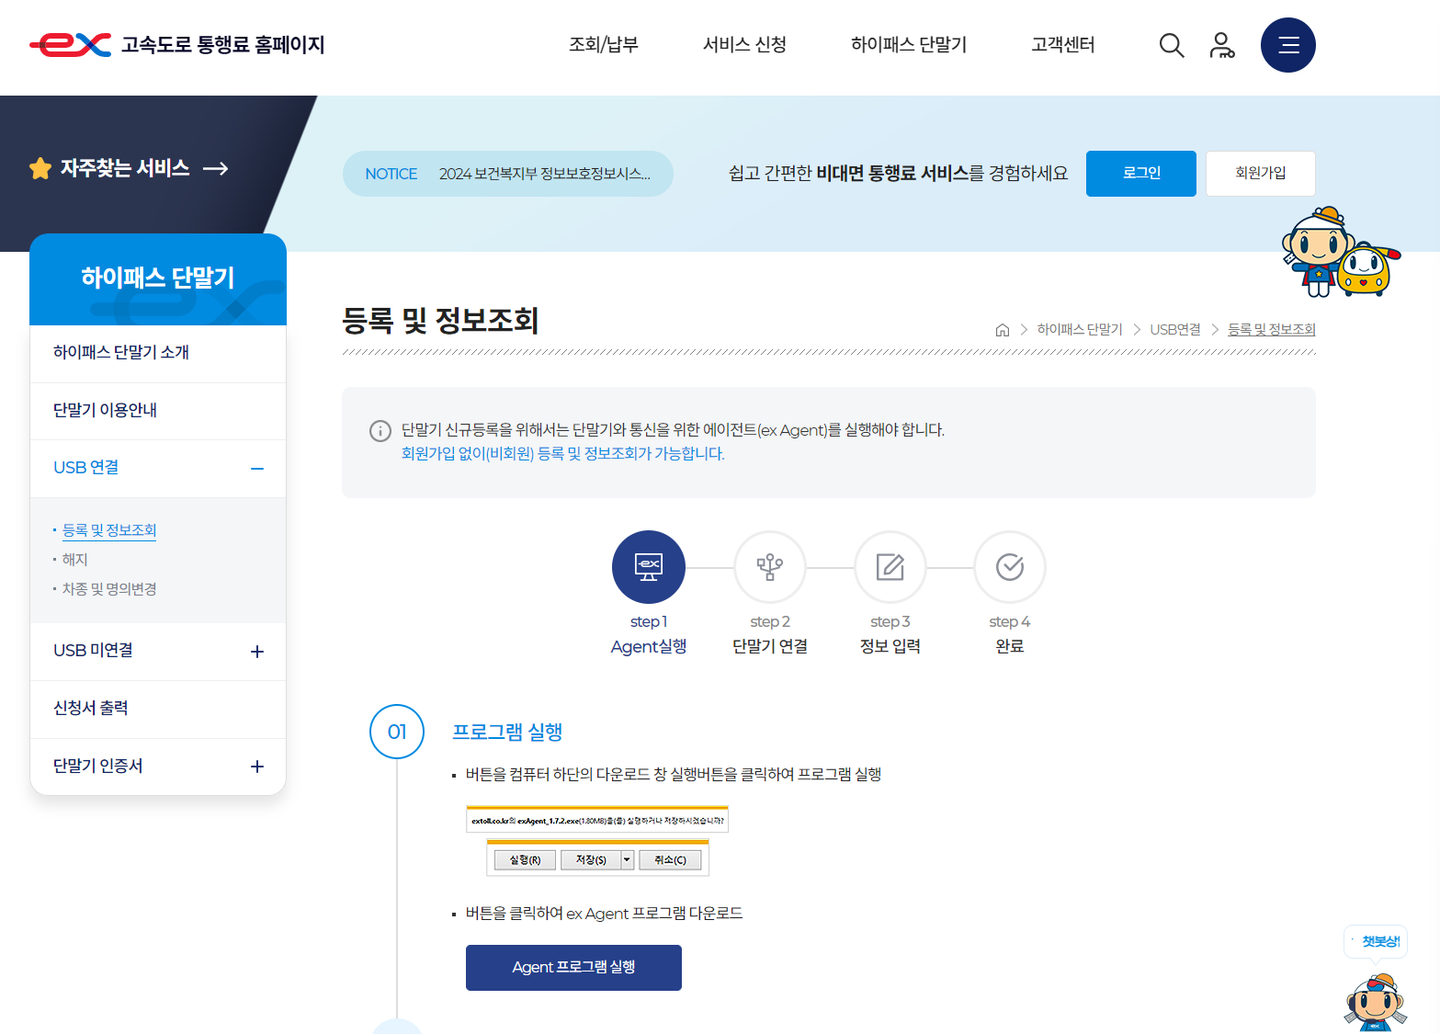Open the 하이패스 단말기 top menu
Screen dimensions: 1440x1034
pyautogui.click(x=908, y=44)
